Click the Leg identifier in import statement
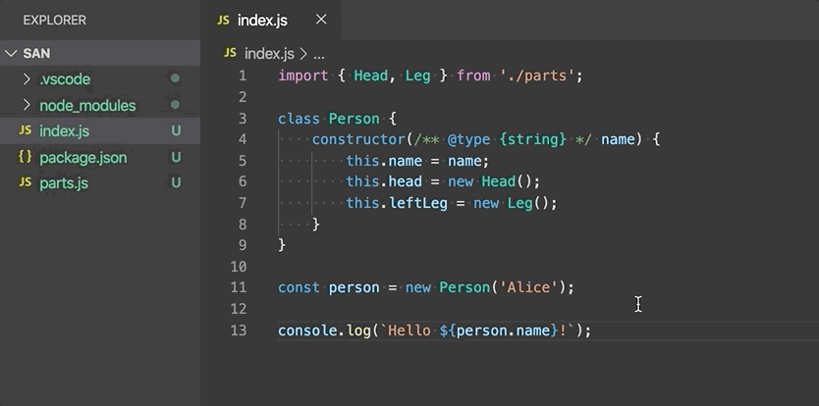The height and width of the screenshot is (406, 819). [418, 76]
